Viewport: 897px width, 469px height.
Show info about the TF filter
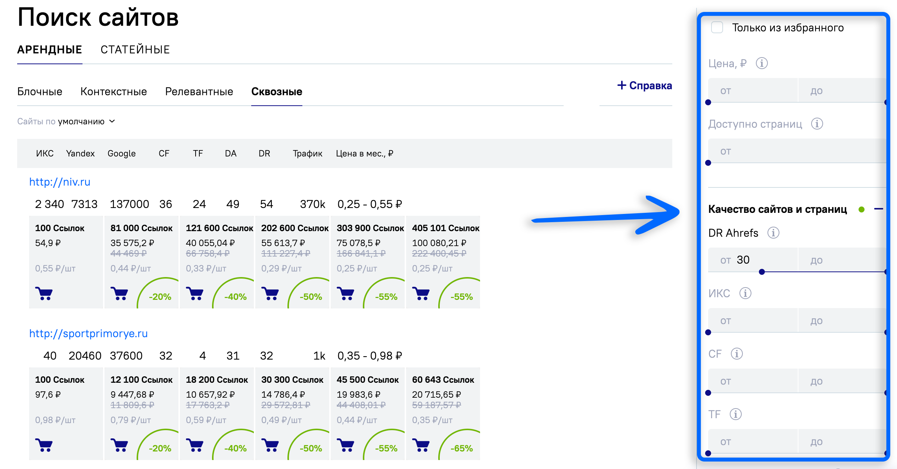click(x=735, y=414)
